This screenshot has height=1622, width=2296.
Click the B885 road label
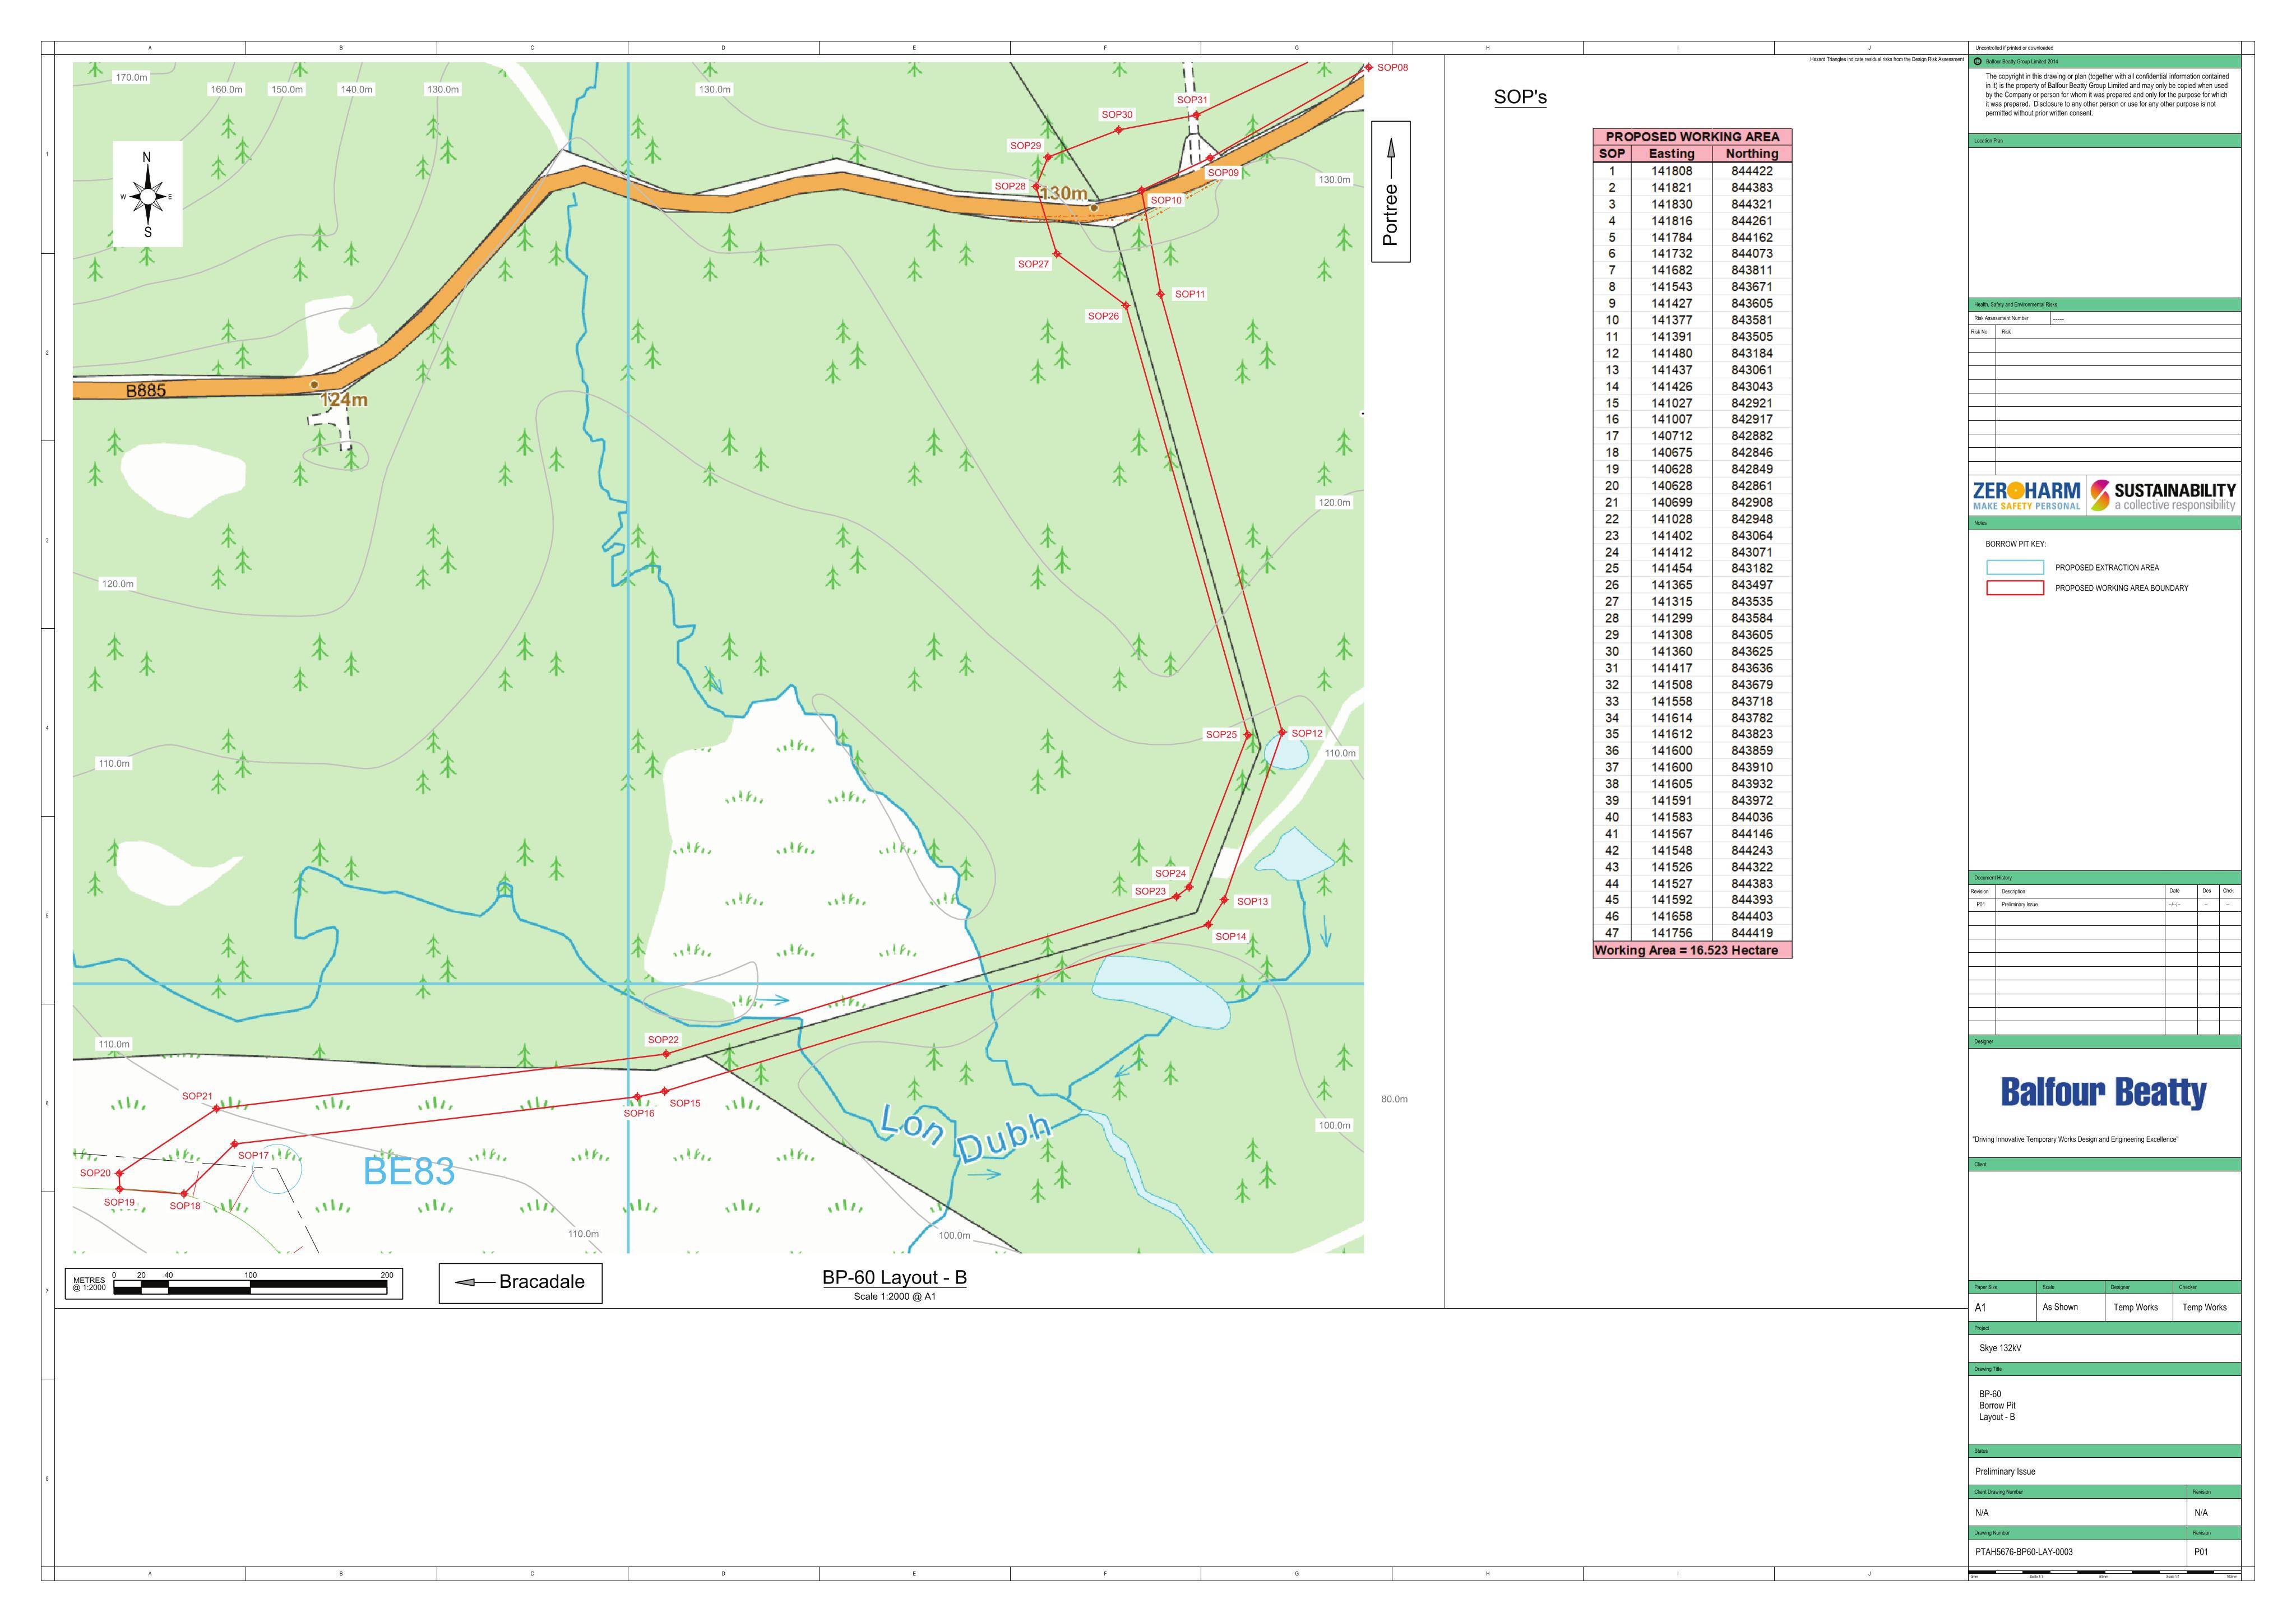tap(146, 391)
